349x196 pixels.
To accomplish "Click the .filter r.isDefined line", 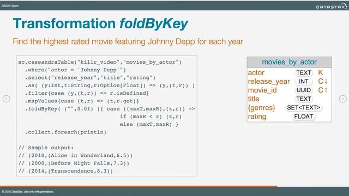I will click(x=87, y=93).
